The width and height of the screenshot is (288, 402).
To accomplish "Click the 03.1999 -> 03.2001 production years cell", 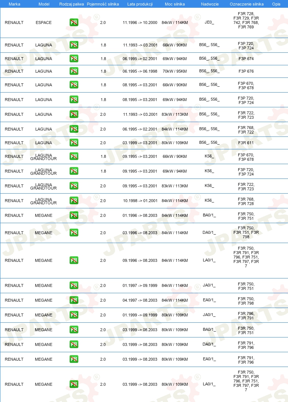I will (140, 143).
